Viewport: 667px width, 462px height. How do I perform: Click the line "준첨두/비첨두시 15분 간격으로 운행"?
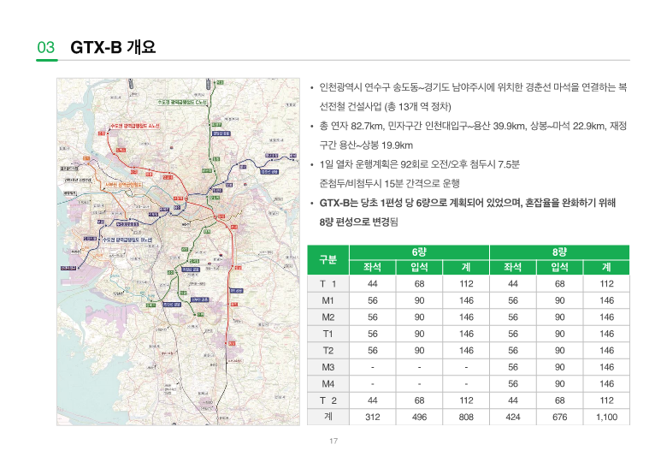pyautogui.click(x=390, y=184)
